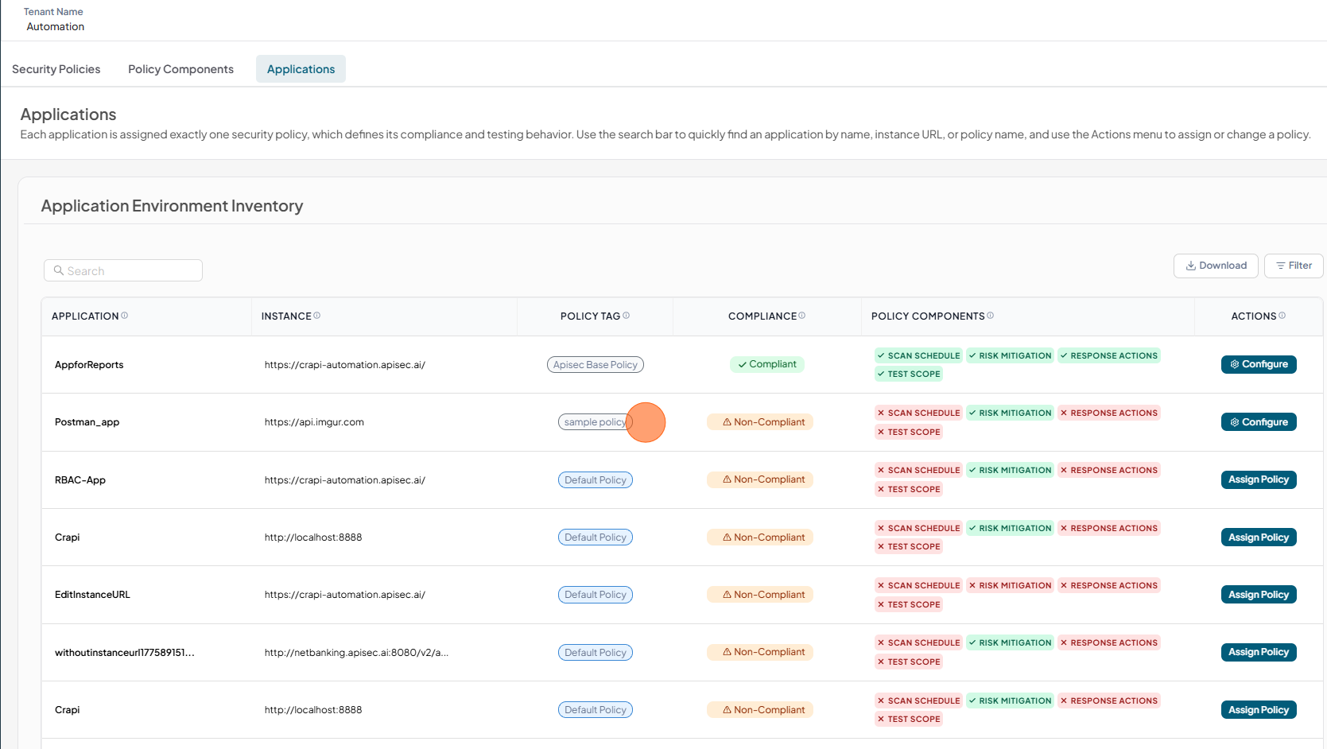Open the Policy Components tab
The image size is (1327, 749).
180,69
